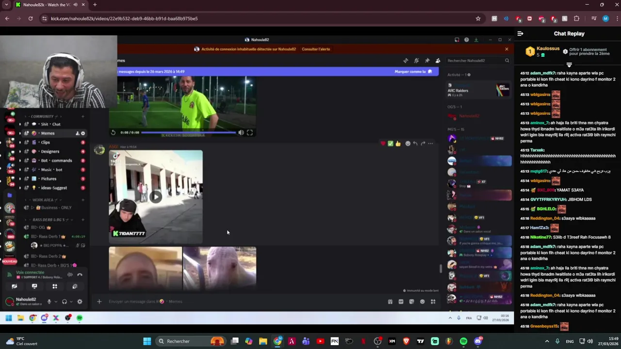
Task: Expand headphones output options chevron
Action: 71,301
